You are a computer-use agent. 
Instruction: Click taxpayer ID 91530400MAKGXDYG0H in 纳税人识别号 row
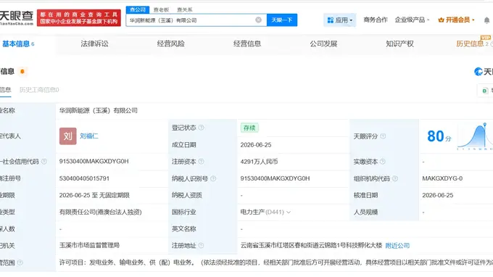click(x=275, y=178)
